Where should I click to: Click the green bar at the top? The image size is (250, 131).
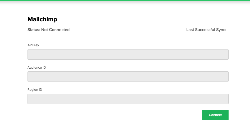pos(125,1)
